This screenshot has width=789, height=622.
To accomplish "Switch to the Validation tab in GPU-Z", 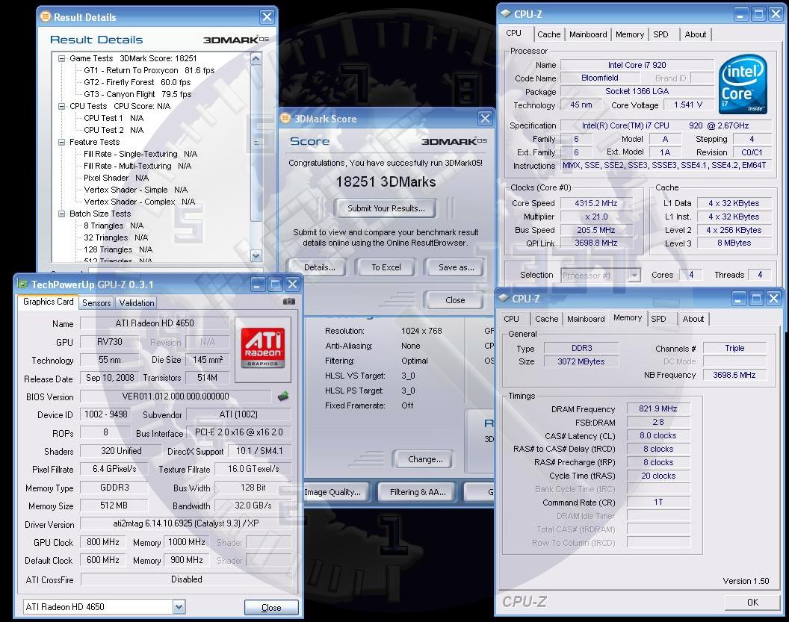I will tap(137, 302).
